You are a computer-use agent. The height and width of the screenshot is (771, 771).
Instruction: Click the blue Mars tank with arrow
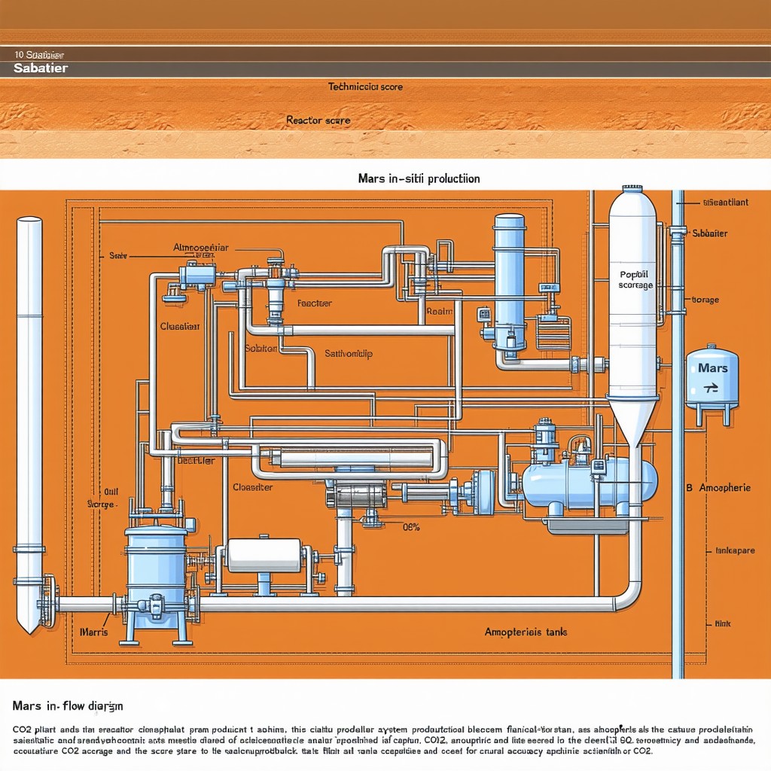pos(712,384)
